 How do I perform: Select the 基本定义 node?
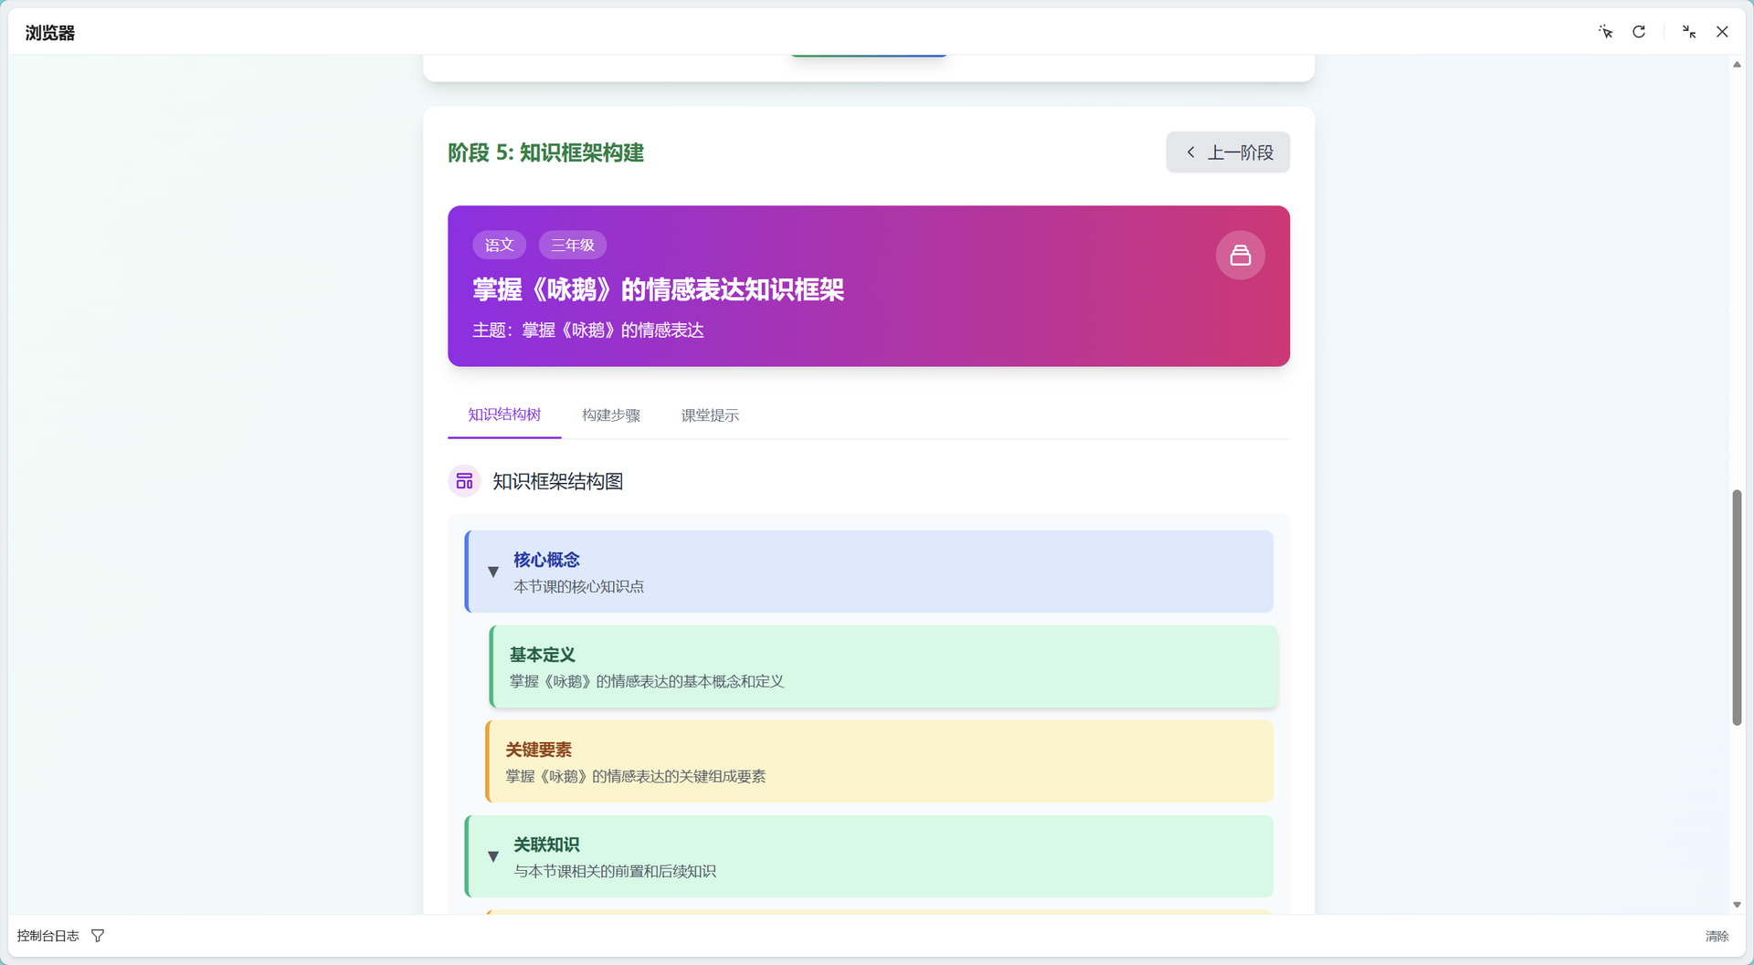point(882,666)
